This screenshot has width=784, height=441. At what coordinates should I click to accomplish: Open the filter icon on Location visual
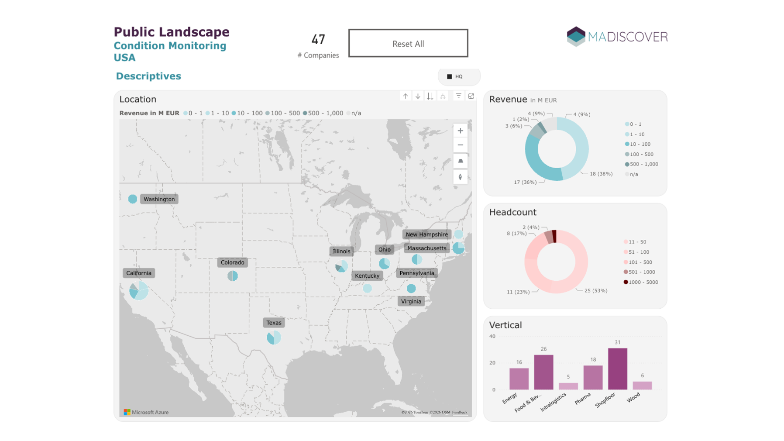[x=458, y=96]
